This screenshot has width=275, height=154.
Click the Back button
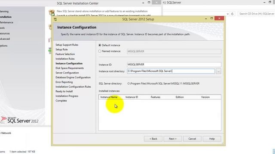tap(153, 139)
